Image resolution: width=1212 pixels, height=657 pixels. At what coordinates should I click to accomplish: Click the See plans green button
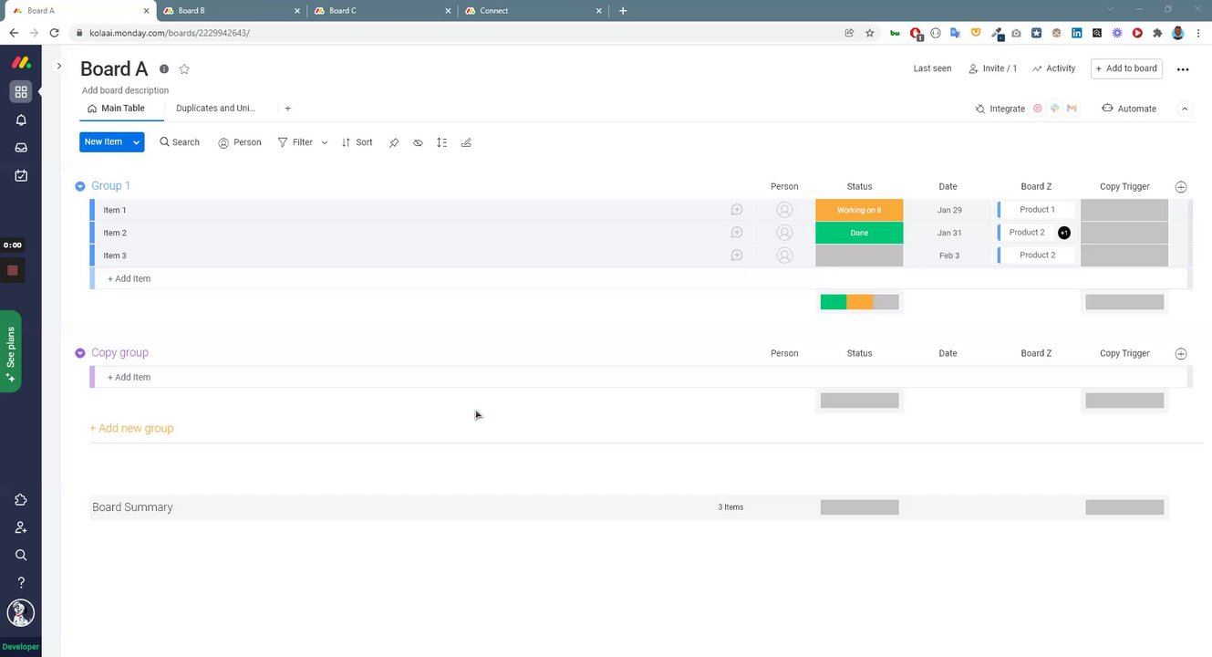[x=11, y=351]
